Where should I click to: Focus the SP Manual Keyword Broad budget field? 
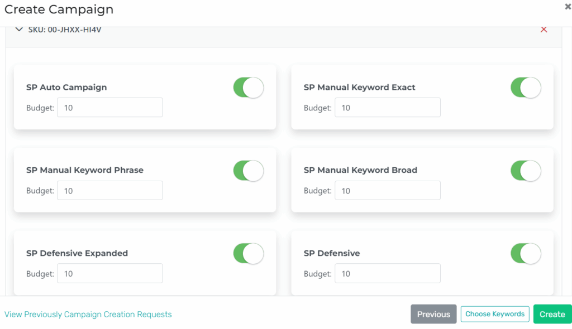(387, 190)
